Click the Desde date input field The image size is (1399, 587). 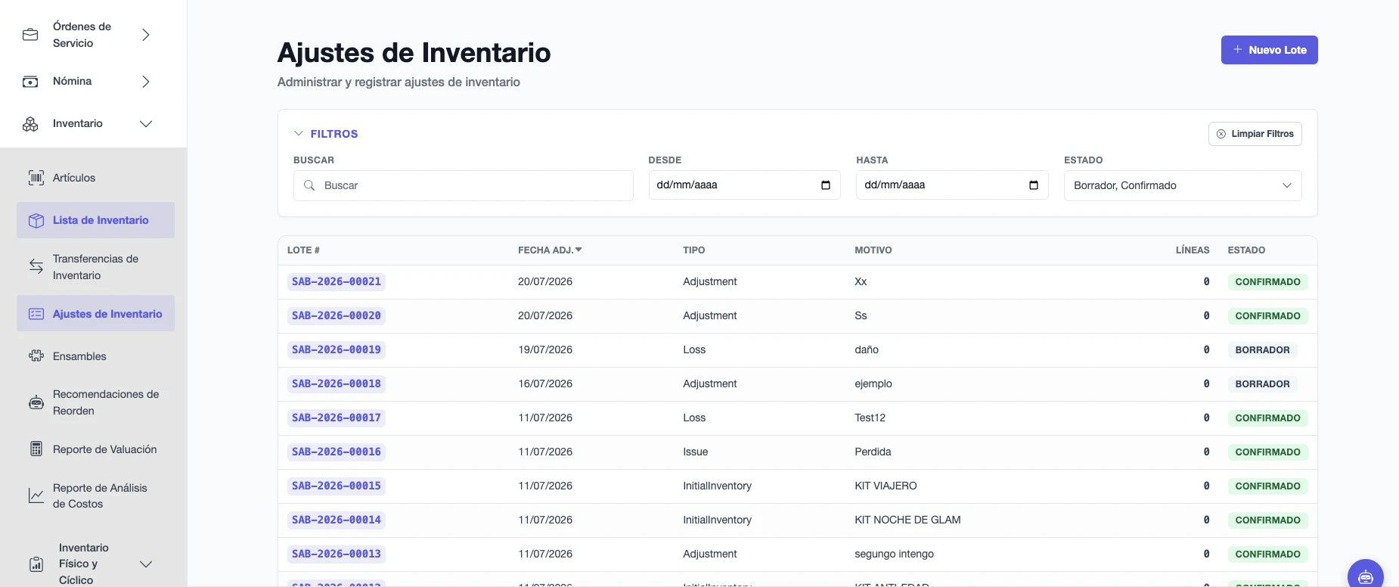point(744,185)
